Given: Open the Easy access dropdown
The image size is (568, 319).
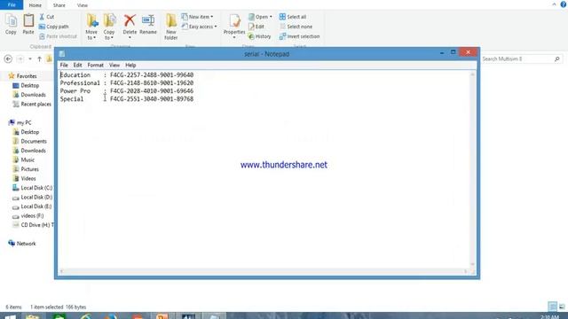Looking at the screenshot, I should pos(199,27).
